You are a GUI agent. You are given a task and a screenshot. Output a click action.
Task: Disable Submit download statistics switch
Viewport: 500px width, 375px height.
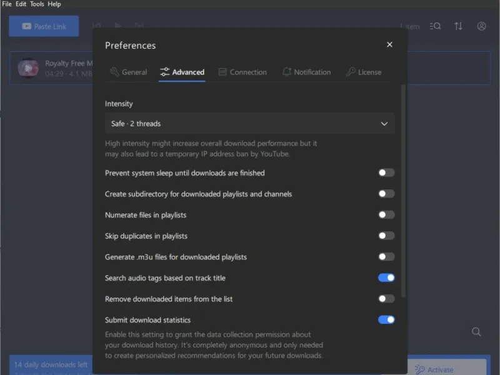(386, 320)
